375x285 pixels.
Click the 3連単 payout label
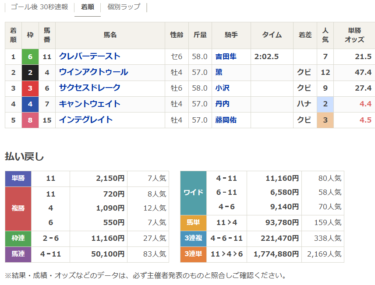[193, 254]
